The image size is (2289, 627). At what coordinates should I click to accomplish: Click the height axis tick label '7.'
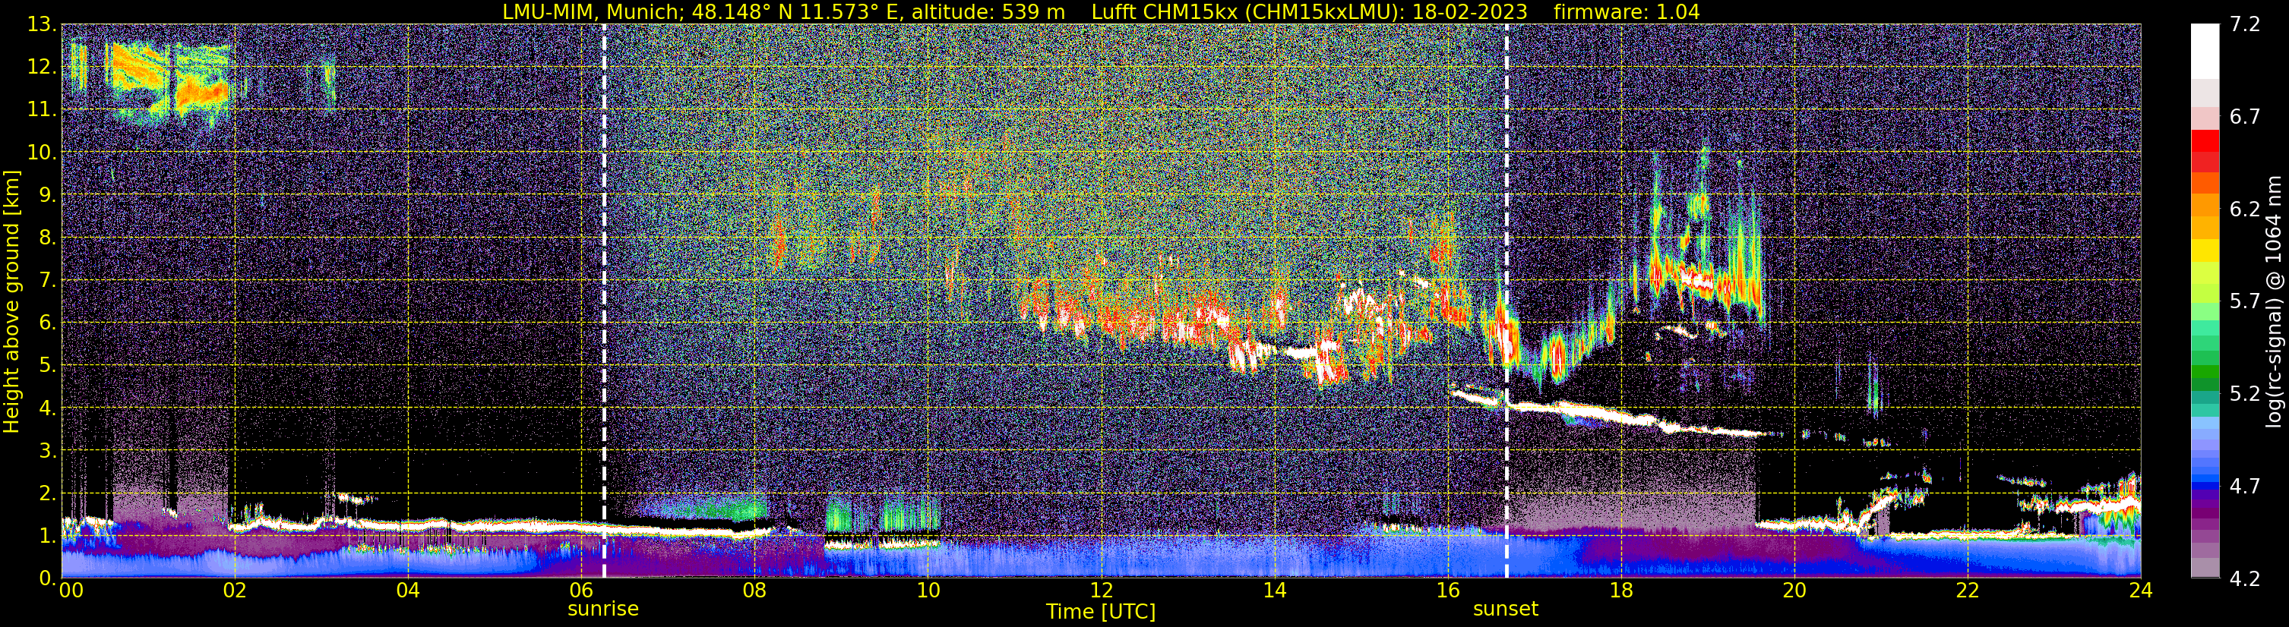tap(48, 281)
